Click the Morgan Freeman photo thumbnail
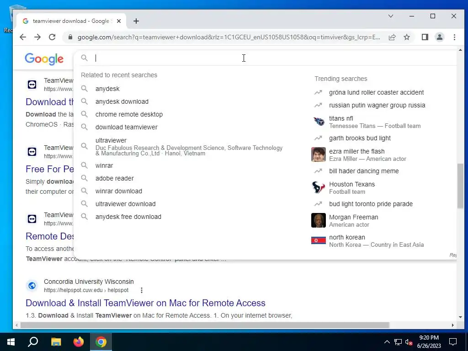468x351 pixels. (319, 220)
